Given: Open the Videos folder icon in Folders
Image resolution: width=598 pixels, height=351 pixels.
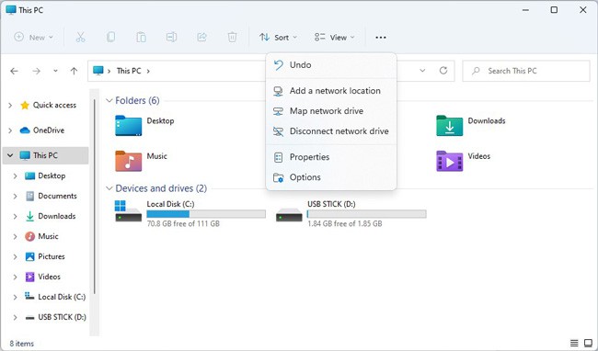Looking at the screenshot, I should click(x=450, y=161).
